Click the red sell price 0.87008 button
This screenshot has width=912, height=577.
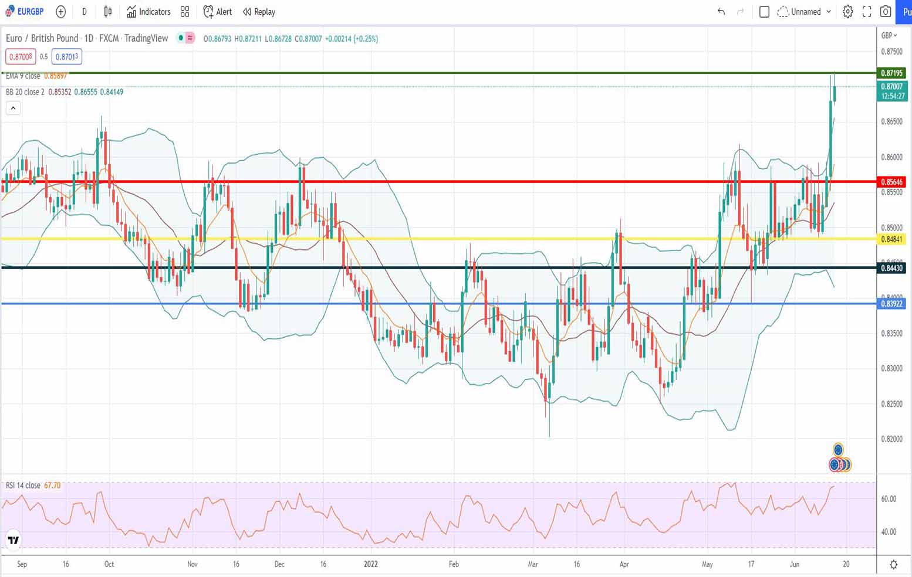21,57
